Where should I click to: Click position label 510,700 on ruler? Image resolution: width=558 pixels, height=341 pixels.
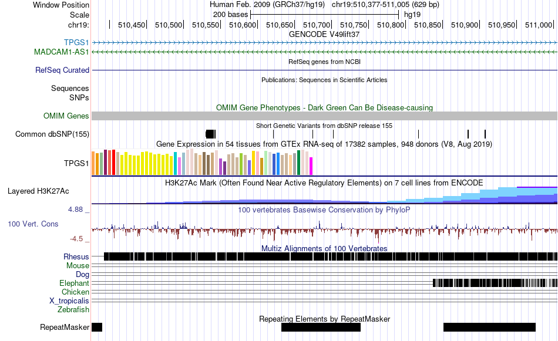[317, 25]
